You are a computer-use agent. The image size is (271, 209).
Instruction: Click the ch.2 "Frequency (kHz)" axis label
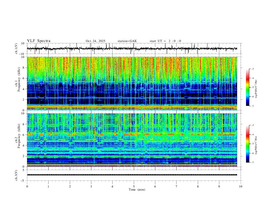[x=19, y=136]
